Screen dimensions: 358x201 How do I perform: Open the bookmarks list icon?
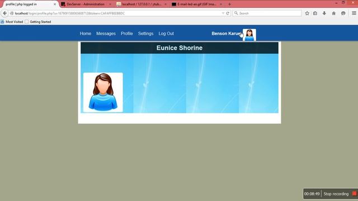[x=315, y=13]
